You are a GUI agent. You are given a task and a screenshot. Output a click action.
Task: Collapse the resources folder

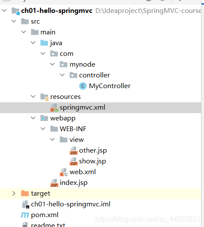tap(33, 97)
